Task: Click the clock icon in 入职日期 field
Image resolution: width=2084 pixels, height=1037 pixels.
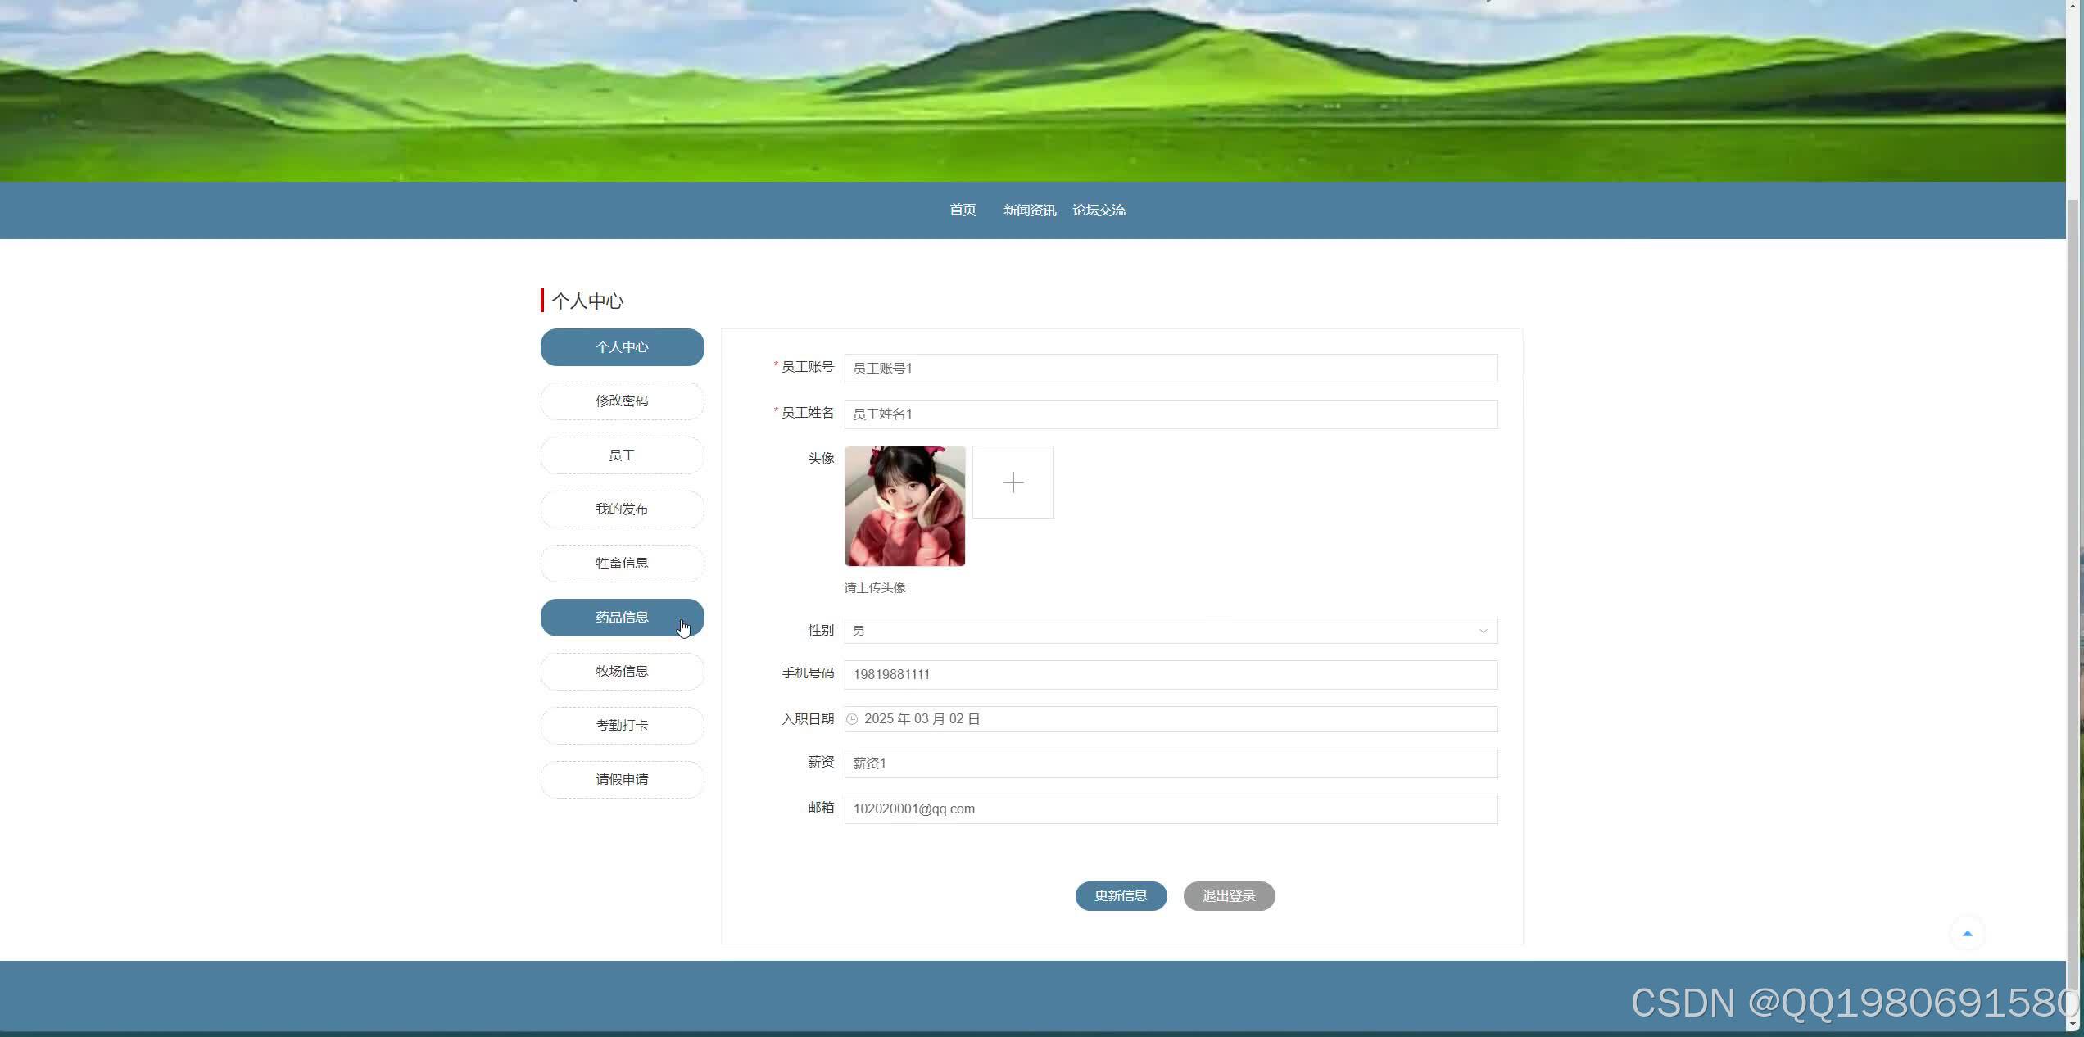Action: (x=852, y=719)
